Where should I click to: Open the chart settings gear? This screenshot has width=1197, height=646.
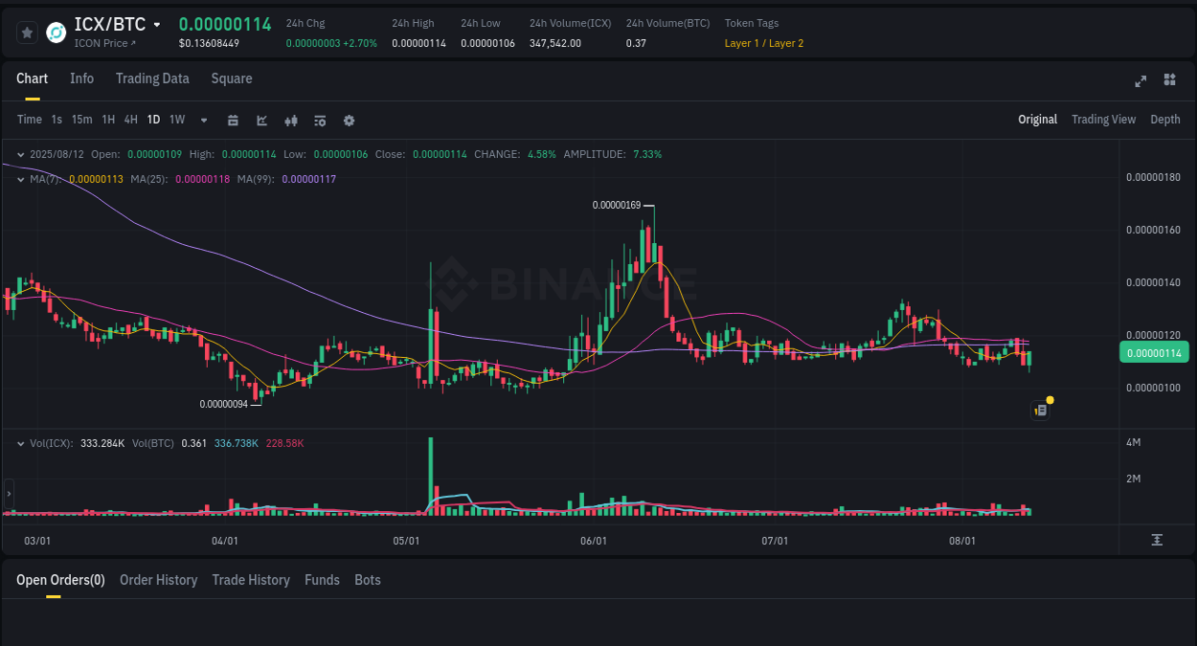click(x=349, y=120)
